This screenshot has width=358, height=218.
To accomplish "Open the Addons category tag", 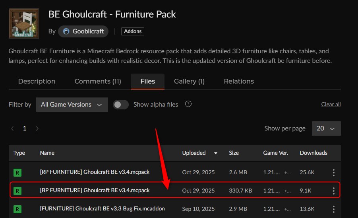I will (x=133, y=31).
